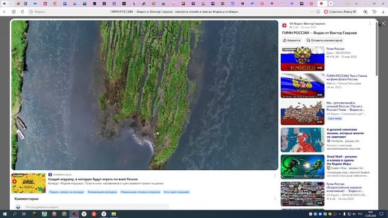Screen dimensions: 388x218
Task: Open the Windows Start menu
Action: 5,214
